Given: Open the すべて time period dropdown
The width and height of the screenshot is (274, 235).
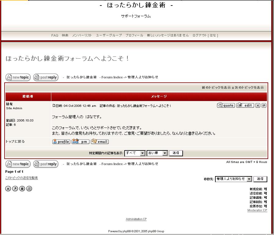Looking at the screenshot, I should 135,153.
